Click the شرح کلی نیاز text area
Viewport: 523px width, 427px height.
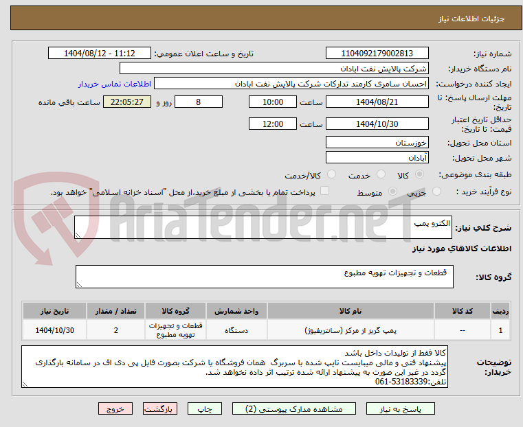(x=263, y=227)
